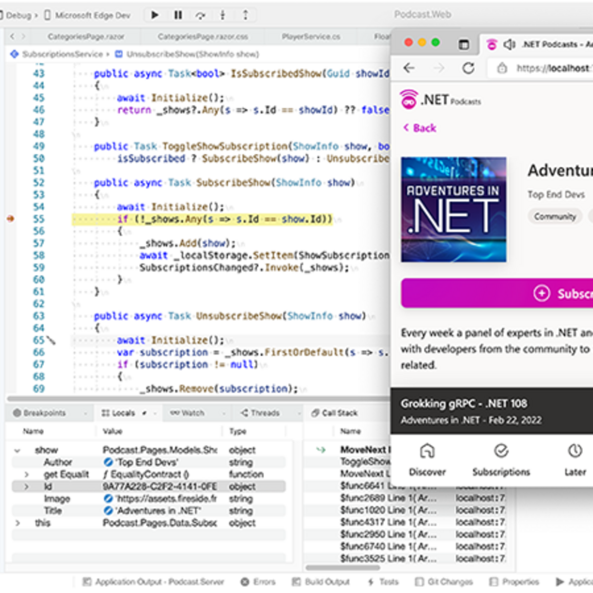Click the browser page reload icon
The width and height of the screenshot is (593, 593).
click(x=468, y=68)
